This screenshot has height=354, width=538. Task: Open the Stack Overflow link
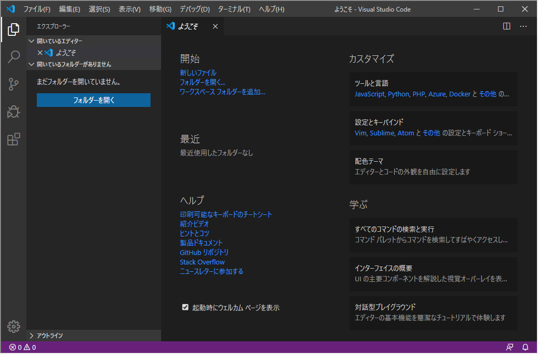point(202,262)
